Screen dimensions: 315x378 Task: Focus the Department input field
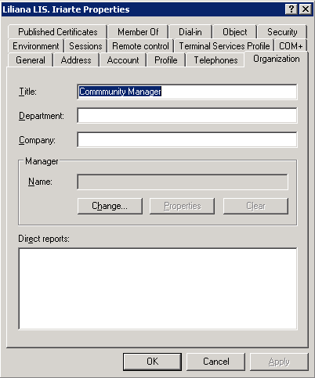pos(187,115)
